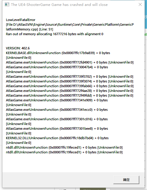The image size is (147, 190).
Task: Click the AtlasGame.exe 0x00007ff77341ecc0 stack line
Action: tap(57, 112)
